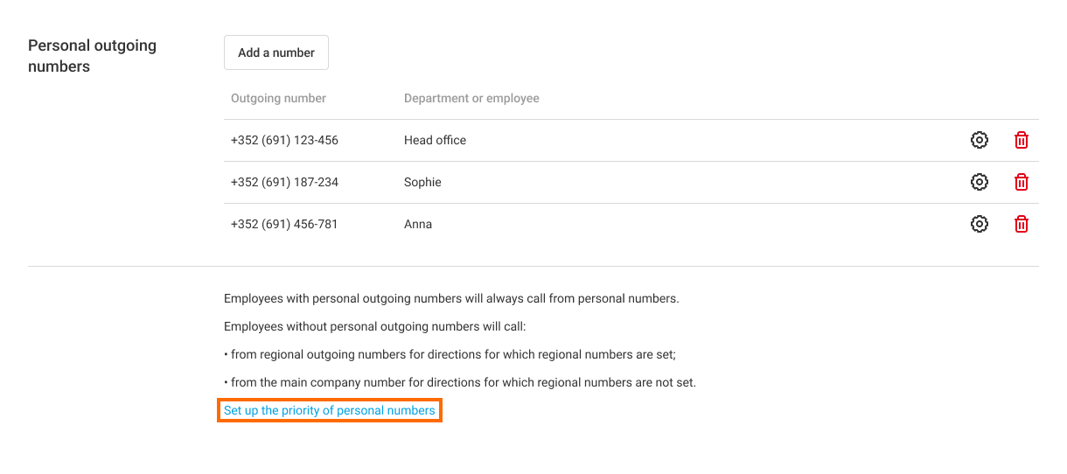
Task: Open settings for Head office number
Action: click(980, 140)
